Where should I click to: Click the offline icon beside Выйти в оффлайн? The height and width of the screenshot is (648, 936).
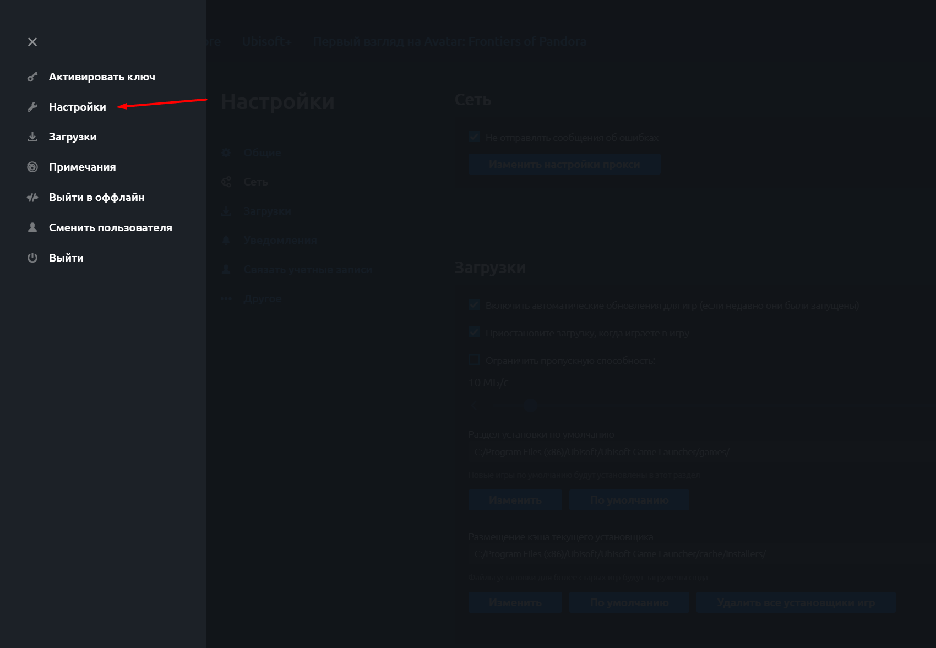[x=32, y=197]
